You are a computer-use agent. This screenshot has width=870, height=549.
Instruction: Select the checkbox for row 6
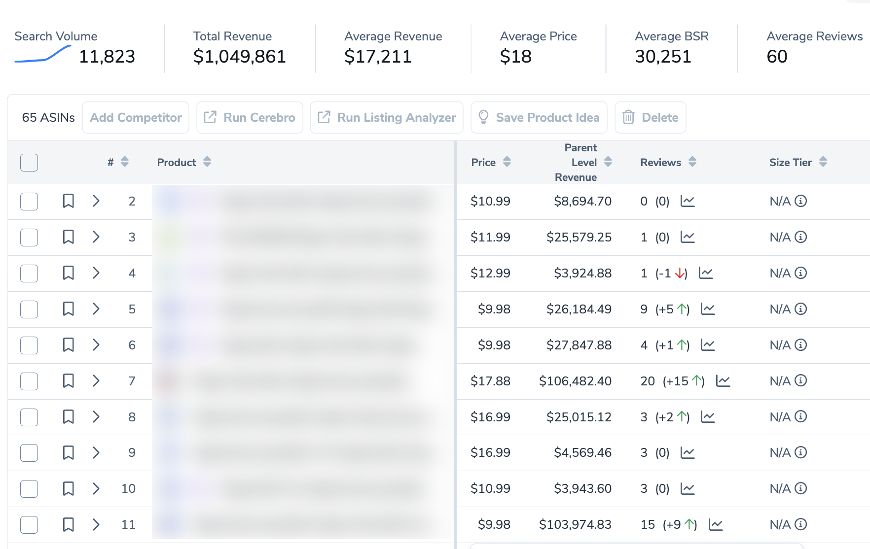29,345
